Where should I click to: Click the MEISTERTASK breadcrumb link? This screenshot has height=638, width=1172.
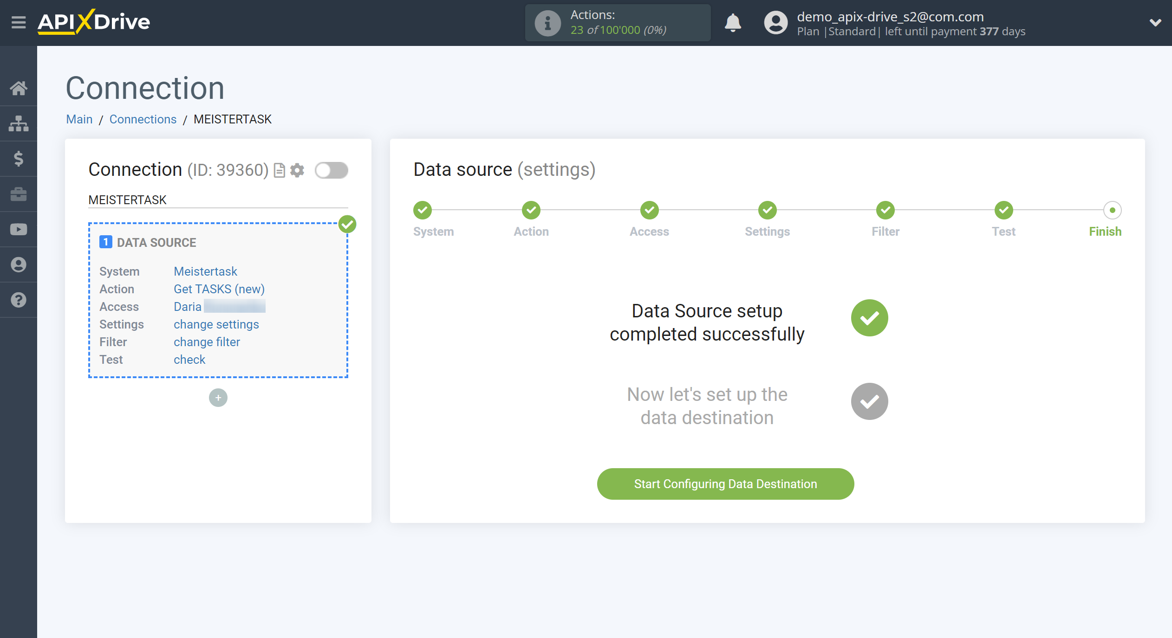(x=233, y=119)
